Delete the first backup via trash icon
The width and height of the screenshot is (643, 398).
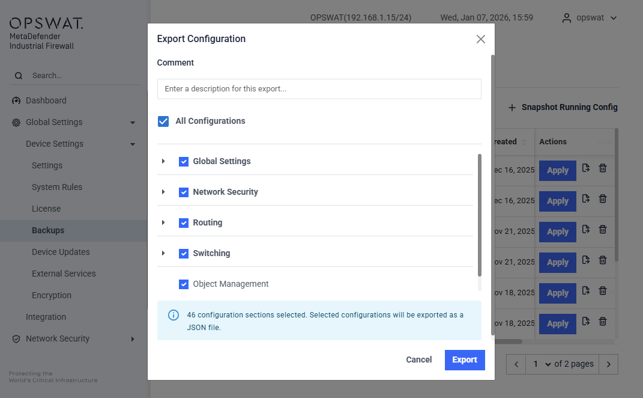[x=603, y=168]
